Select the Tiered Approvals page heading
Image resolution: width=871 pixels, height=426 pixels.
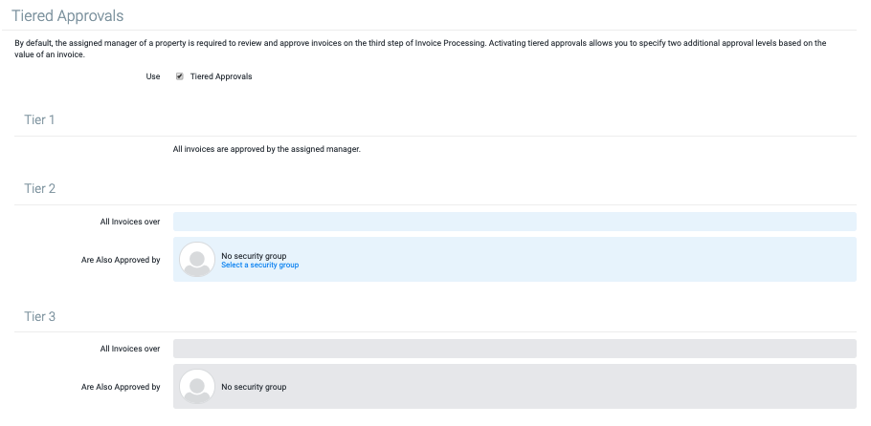coord(67,16)
